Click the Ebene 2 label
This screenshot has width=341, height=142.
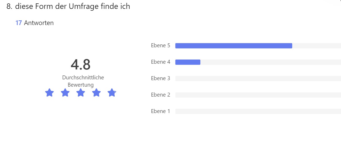(161, 95)
